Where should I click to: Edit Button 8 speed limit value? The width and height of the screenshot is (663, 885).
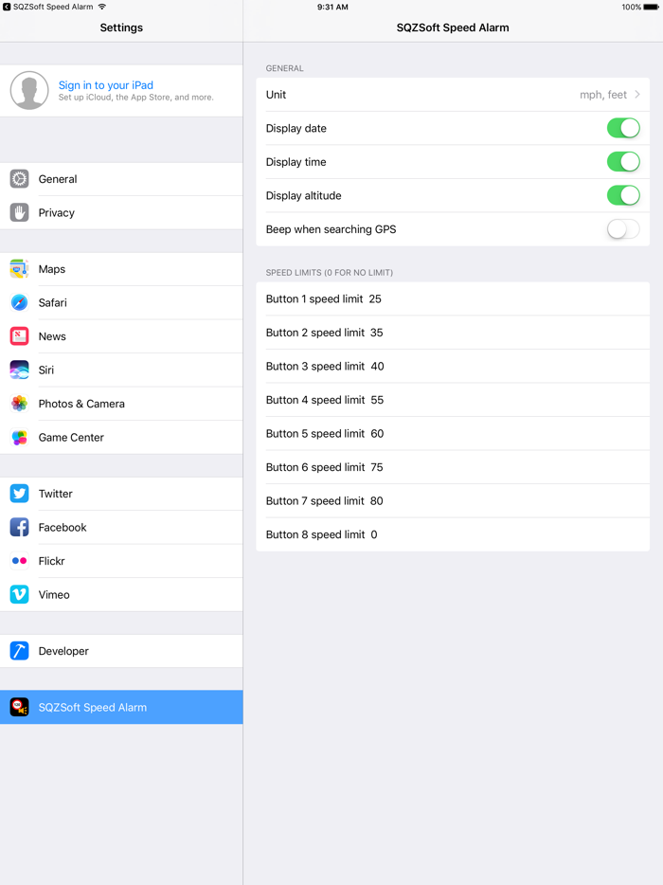click(374, 534)
